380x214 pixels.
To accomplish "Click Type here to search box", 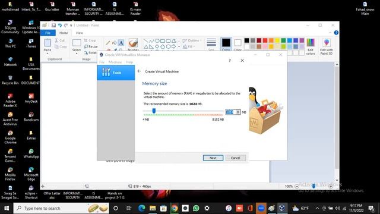I will (61, 208).
